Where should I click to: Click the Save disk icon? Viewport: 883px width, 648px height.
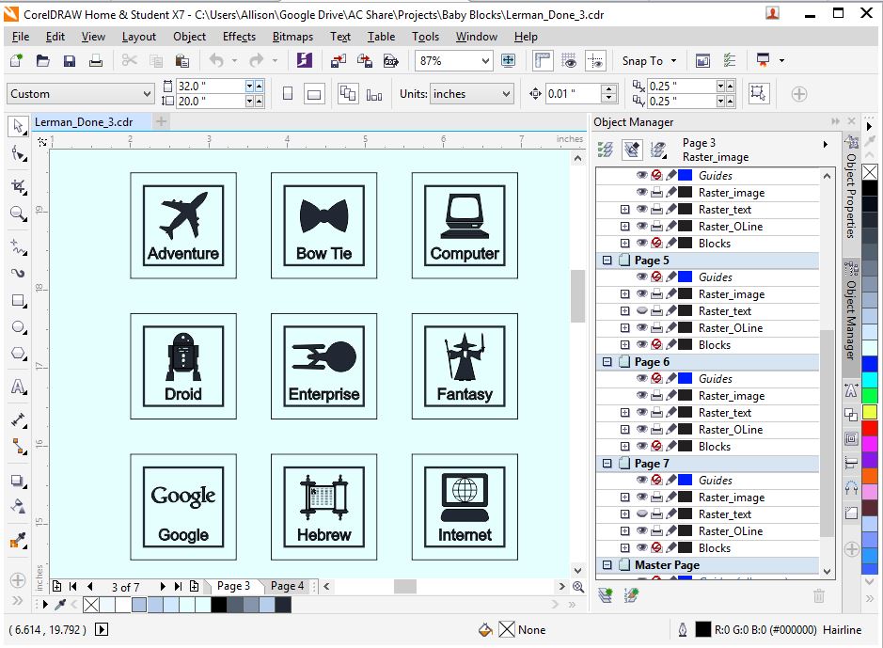pyautogui.click(x=70, y=60)
